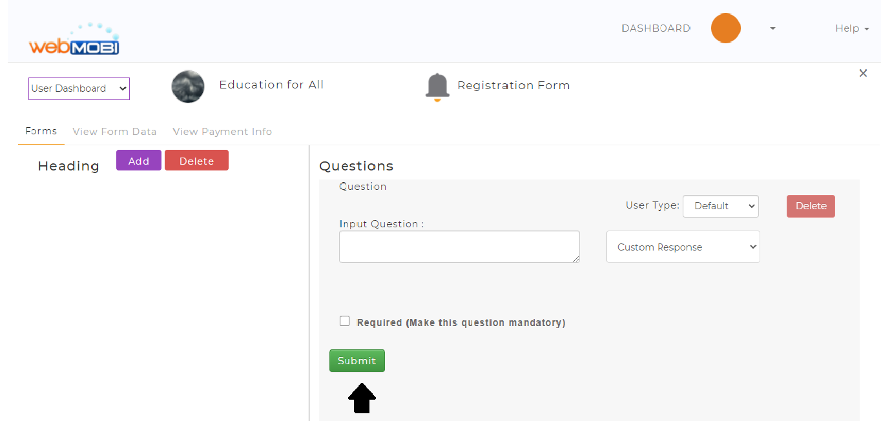Switch to the View Payment Info tab
Screen dimensions: 881x421
click(222, 132)
